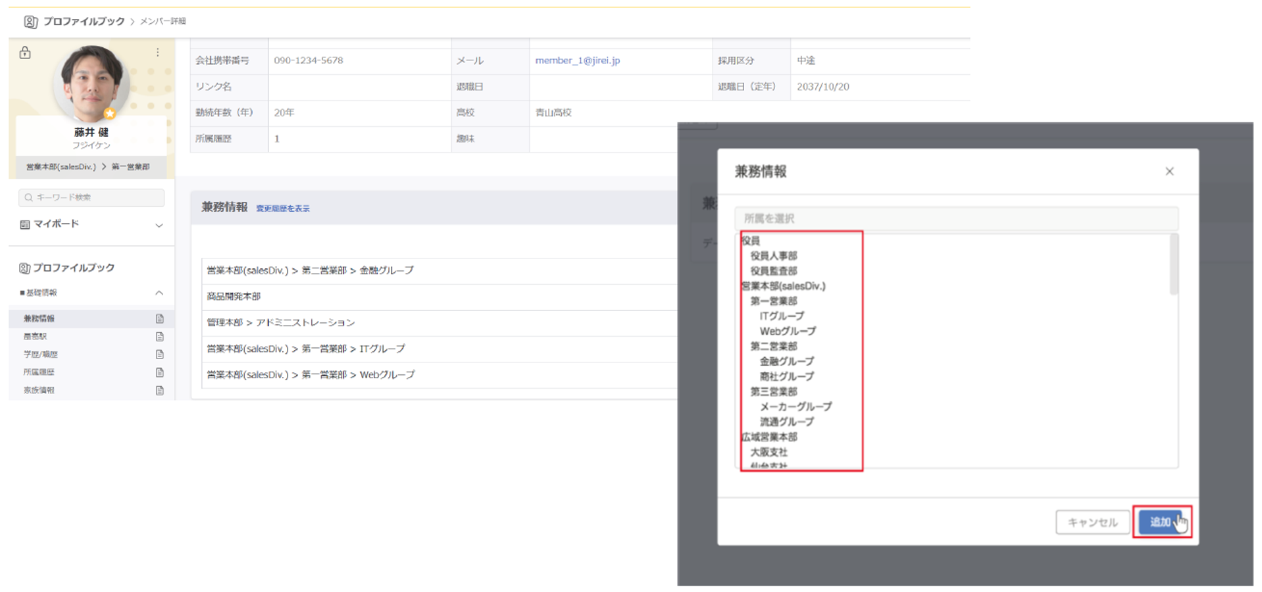Select 第三営業部 in the dialog tree
Screen dimensions: 1262x592
click(x=774, y=392)
